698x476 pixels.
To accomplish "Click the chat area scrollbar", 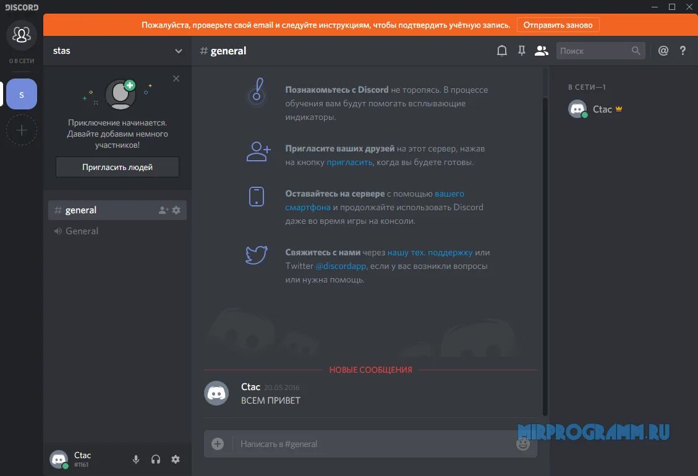I will [x=545, y=256].
